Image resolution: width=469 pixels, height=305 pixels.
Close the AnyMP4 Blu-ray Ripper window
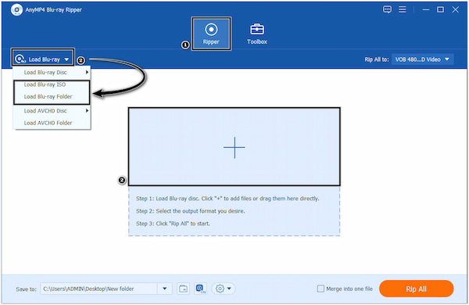(455, 9)
